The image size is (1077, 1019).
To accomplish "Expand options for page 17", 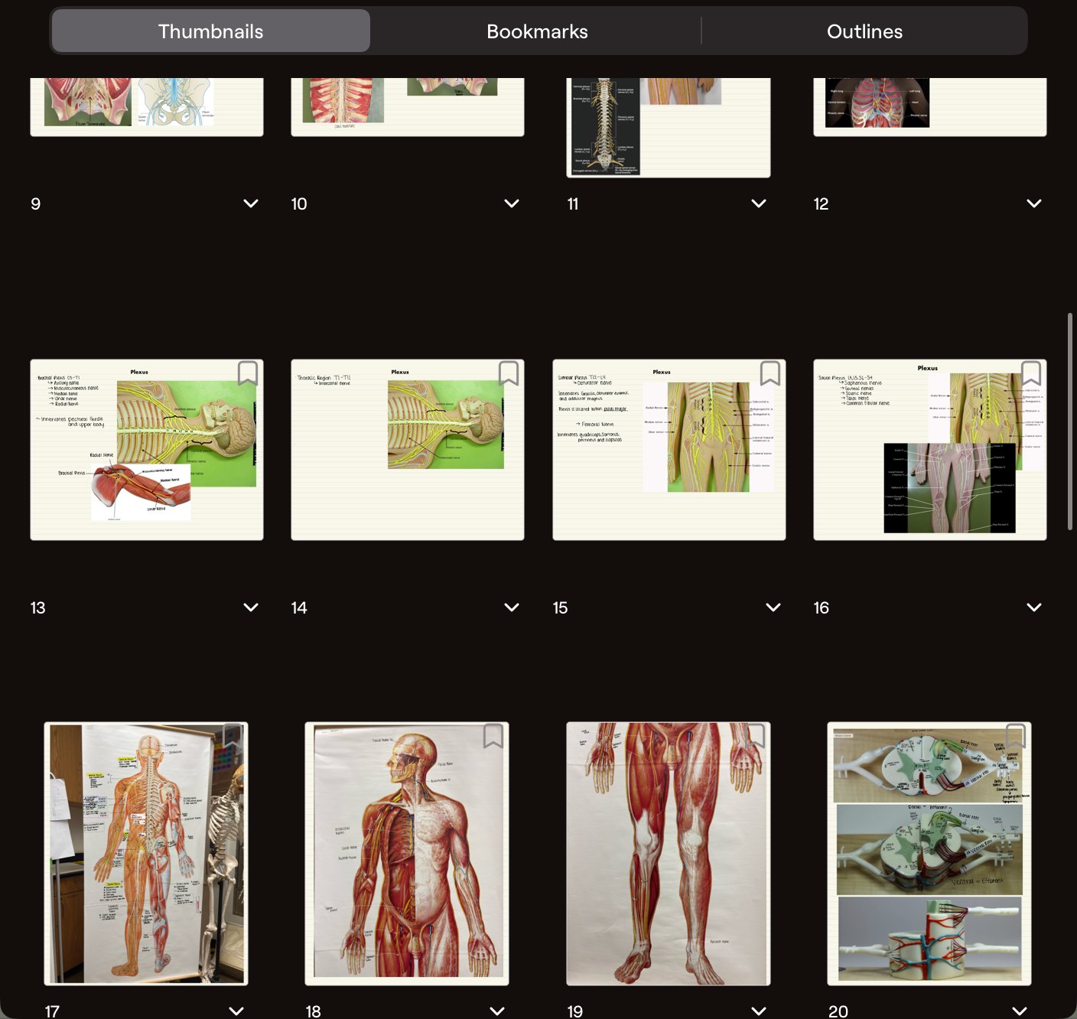I will click(236, 1011).
